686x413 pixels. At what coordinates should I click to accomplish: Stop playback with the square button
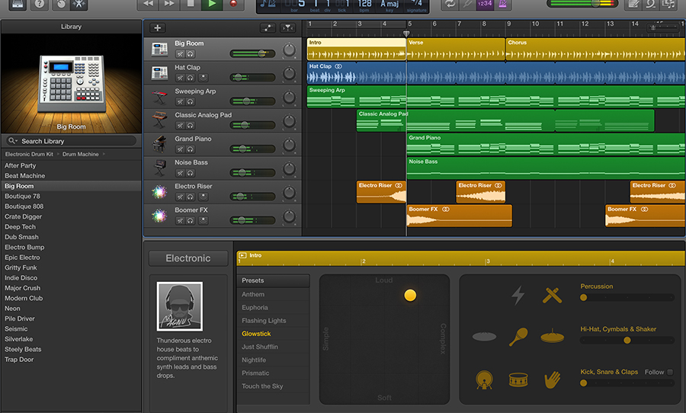click(191, 4)
